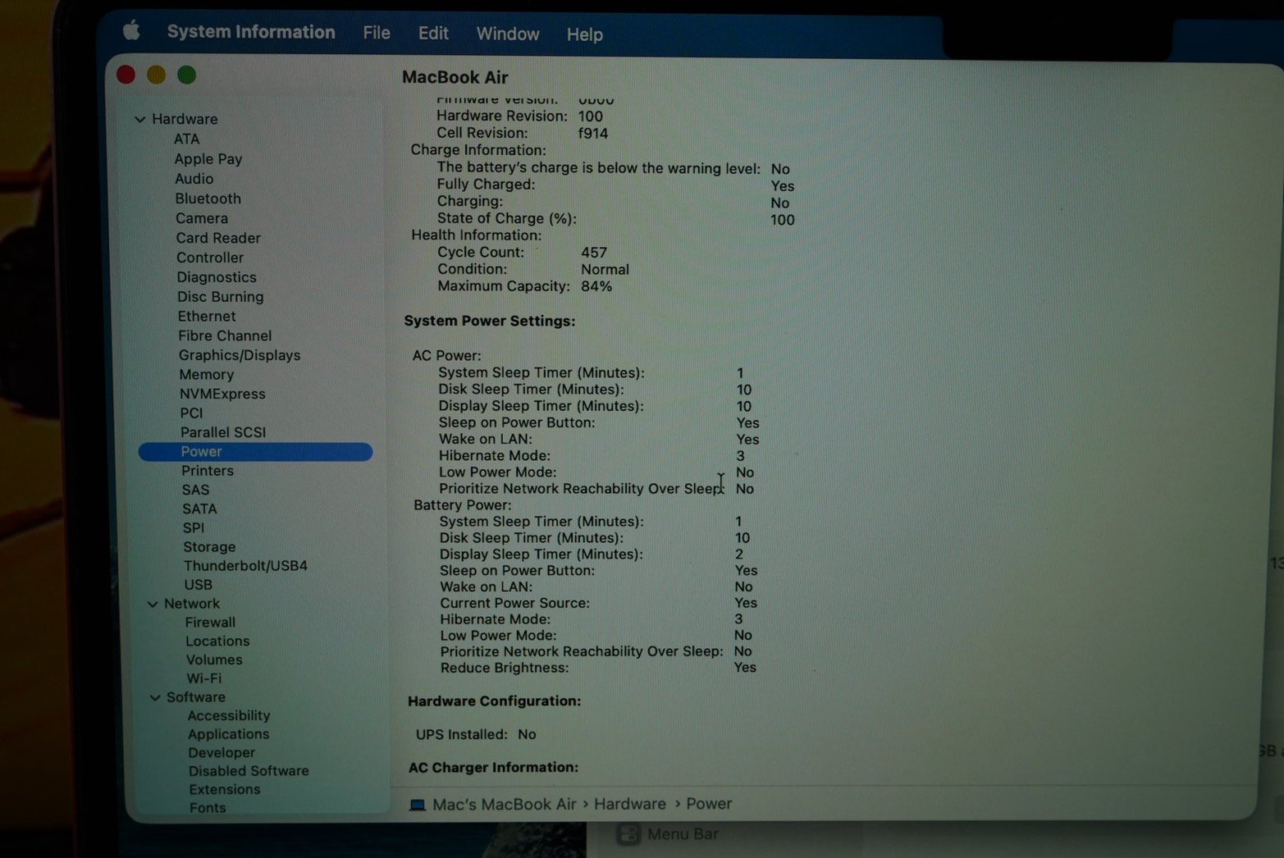Click the Cycle Count value 457
This screenshot has height=858, width=1284.
594,253
